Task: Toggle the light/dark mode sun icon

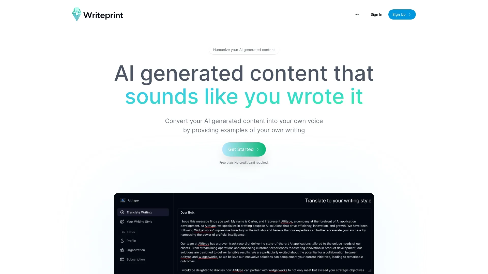Action: tap(356, 14)
